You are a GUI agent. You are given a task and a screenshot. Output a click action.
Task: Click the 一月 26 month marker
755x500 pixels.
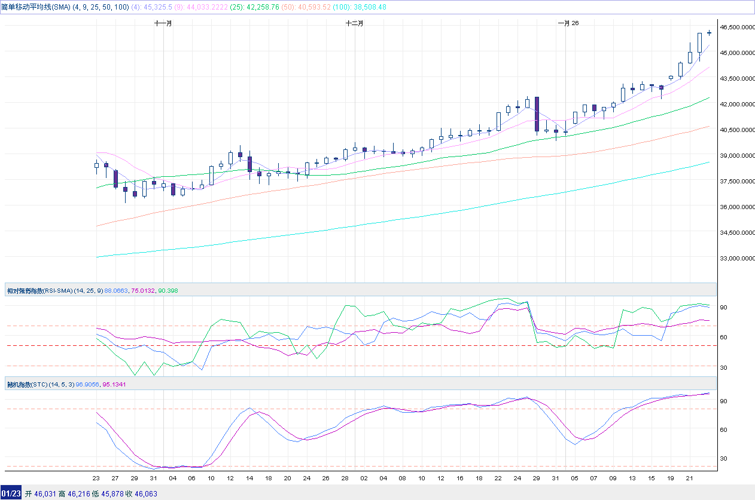pos(568,23)
